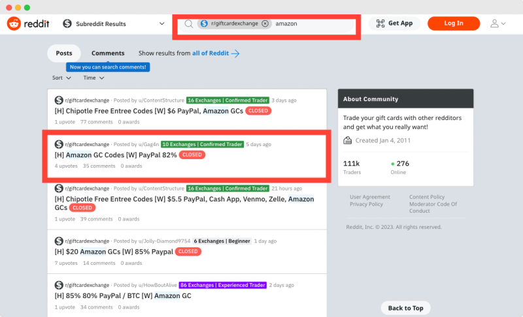
Task: Click the About Community header
Action: (405, 98)
